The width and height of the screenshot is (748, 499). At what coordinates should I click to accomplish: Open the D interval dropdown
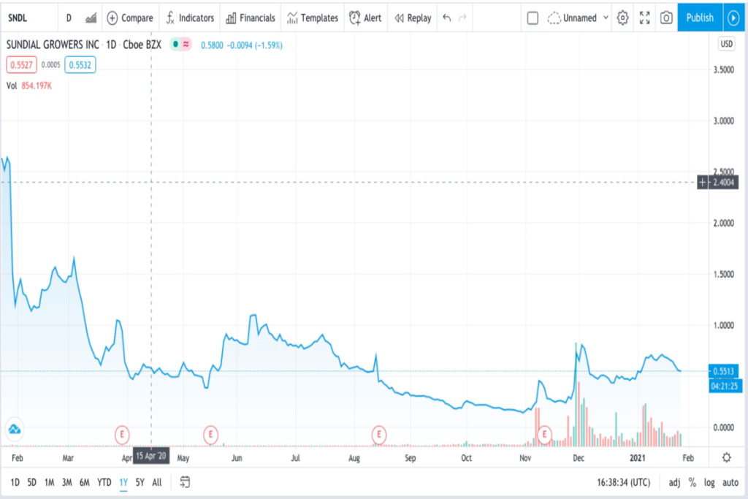tap(69, 18)
